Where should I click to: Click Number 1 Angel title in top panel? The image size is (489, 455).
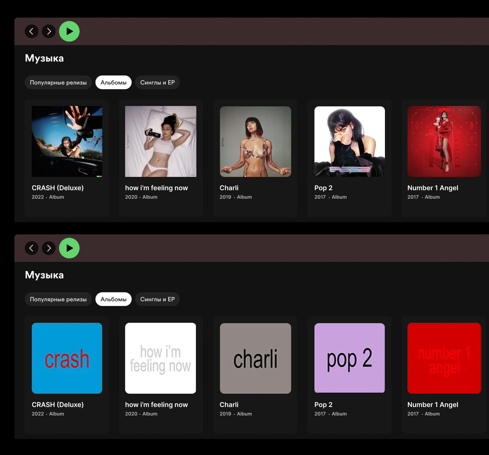click(x=433, y=188)
